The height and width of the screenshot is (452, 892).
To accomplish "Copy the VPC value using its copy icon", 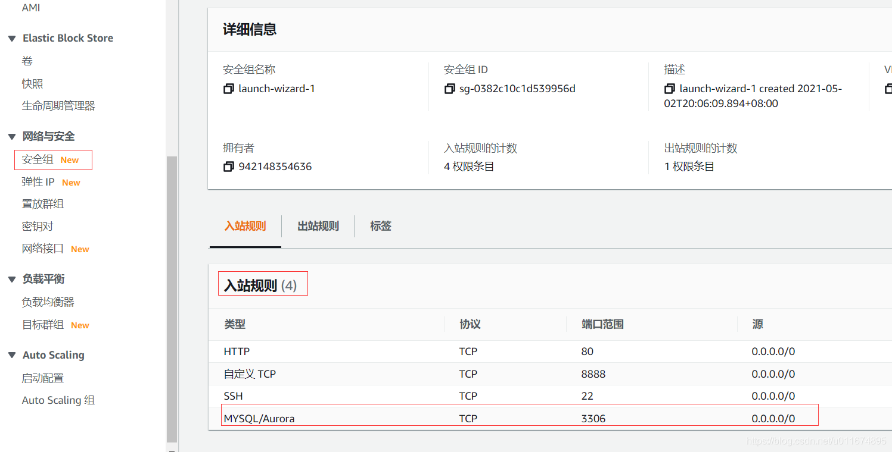I will (887, 88).
